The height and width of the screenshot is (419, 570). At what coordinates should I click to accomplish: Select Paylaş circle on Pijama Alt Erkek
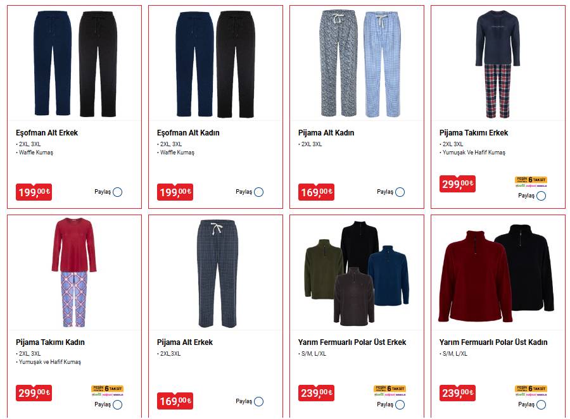point(258,401)
